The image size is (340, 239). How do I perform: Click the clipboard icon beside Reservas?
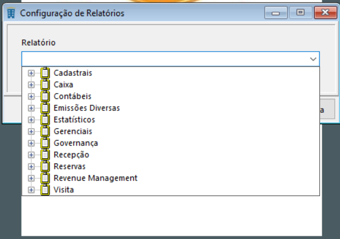pyautogui.click(x=45, y=166)
